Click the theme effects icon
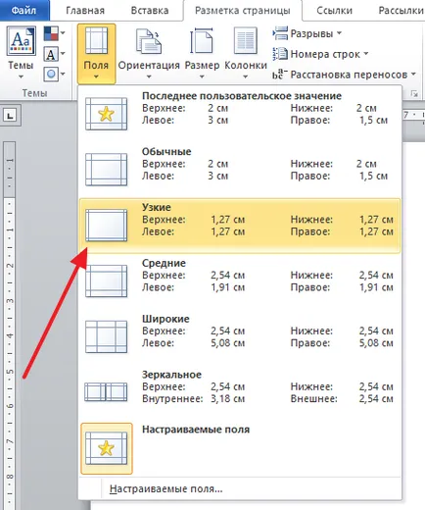 coord(54,75)
